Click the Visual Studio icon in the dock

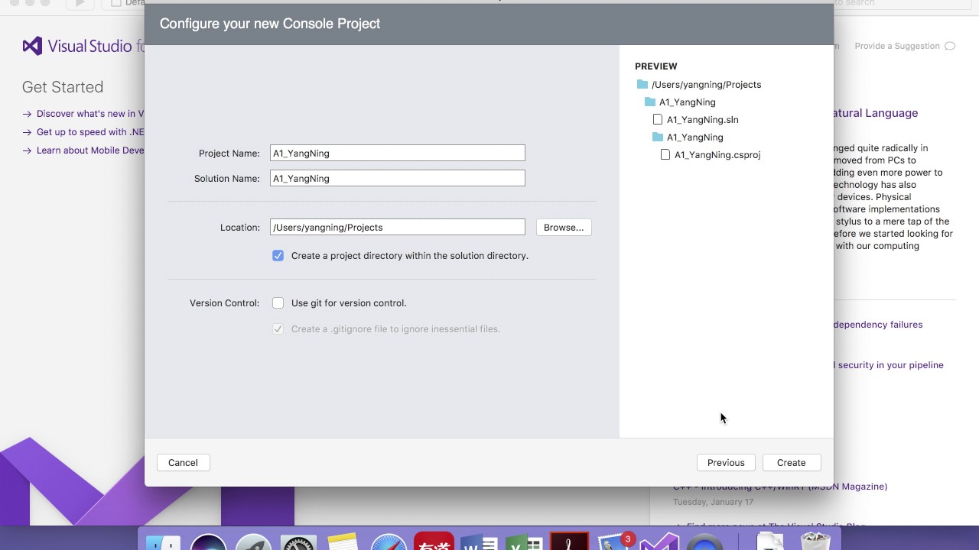coord(659,541)
